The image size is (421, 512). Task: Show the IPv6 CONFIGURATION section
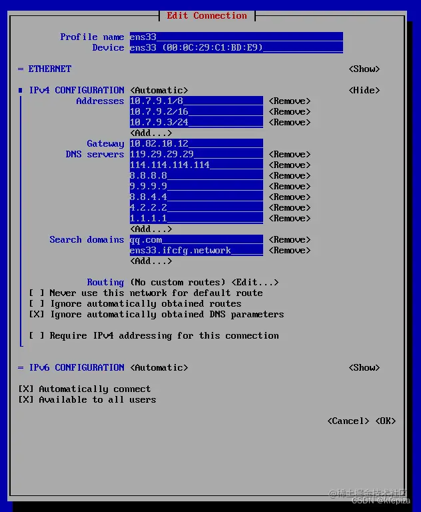(x=364, y=368)
